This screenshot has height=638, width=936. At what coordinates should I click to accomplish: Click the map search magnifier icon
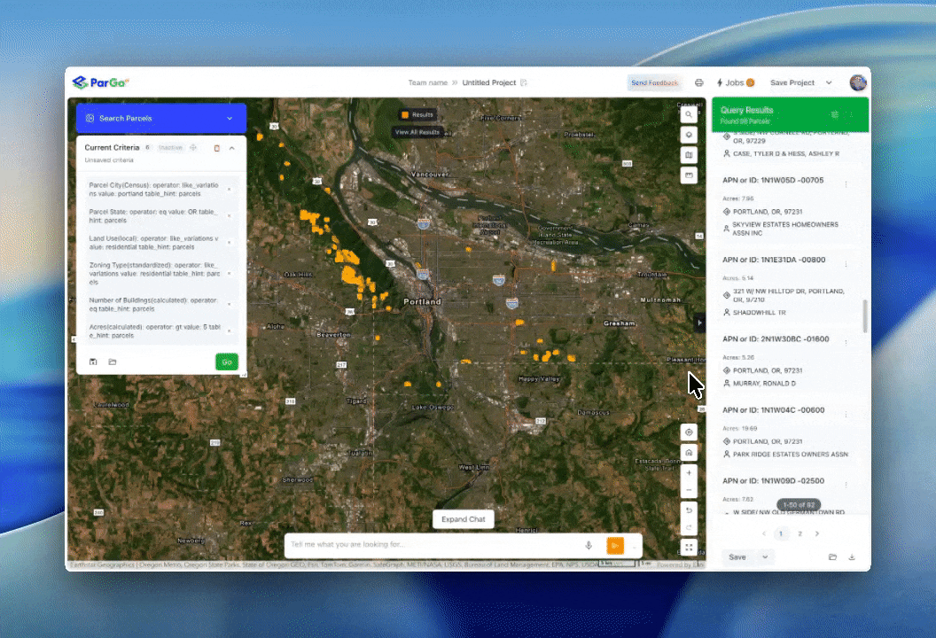(x=690, y=114)
